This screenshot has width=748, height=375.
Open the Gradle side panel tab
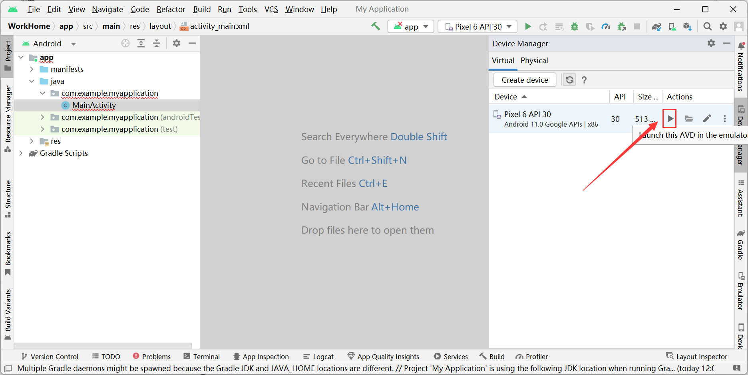(x=740, y=244)
